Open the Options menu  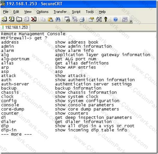tap(42, 12)
